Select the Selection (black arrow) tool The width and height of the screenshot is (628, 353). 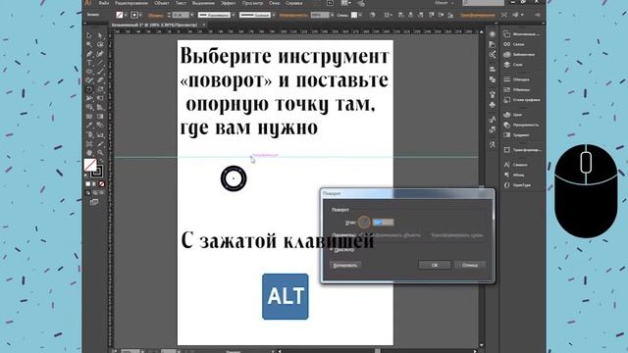[89, 35]
